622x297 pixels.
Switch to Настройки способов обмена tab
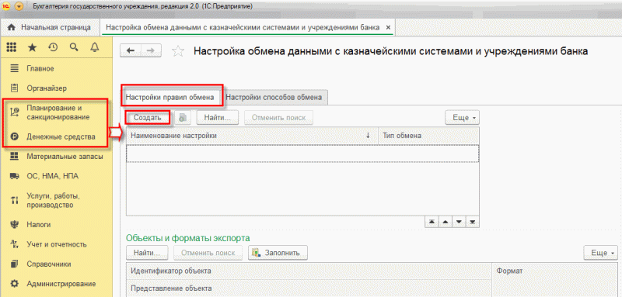[274, 97]
